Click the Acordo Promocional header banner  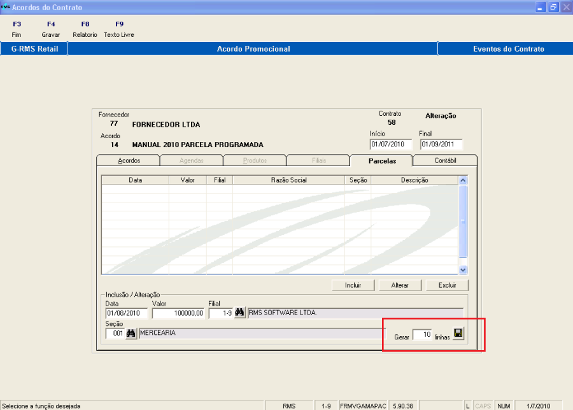pos(253,49)
